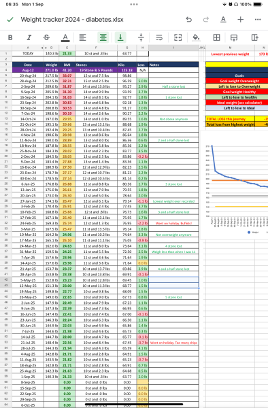Image resolution: width=268 pixels, height=408 pixels.
Task: Select row 42 header
Action: (x=6, y=280)
